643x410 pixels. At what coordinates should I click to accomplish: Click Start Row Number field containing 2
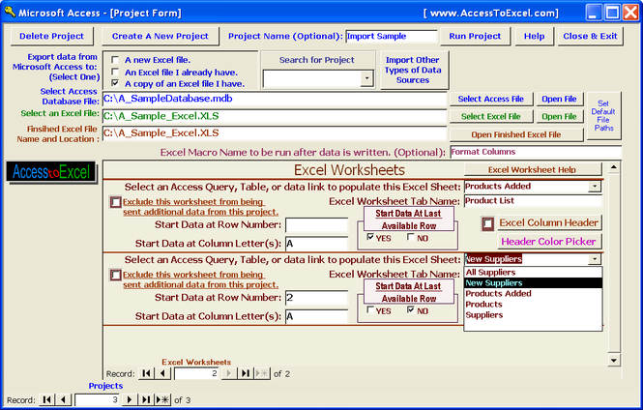316,298
